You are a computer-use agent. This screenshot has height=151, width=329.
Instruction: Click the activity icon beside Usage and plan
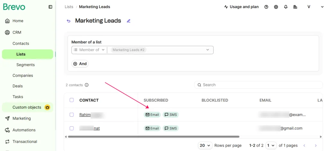[x=226, y=7]
